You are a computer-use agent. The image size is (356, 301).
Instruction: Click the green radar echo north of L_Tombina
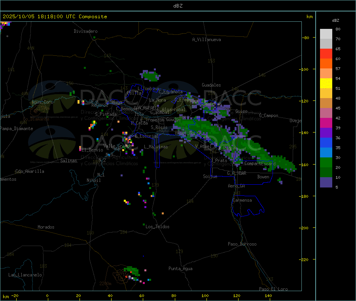pos(150,76)
